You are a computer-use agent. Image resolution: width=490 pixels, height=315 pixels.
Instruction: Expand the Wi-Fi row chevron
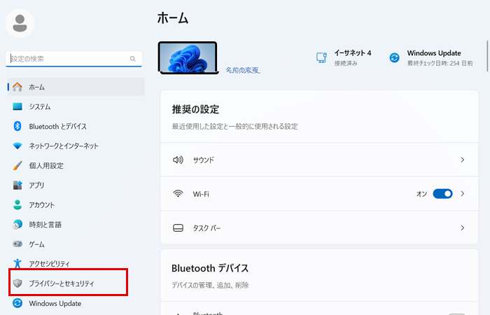(463, 194)
